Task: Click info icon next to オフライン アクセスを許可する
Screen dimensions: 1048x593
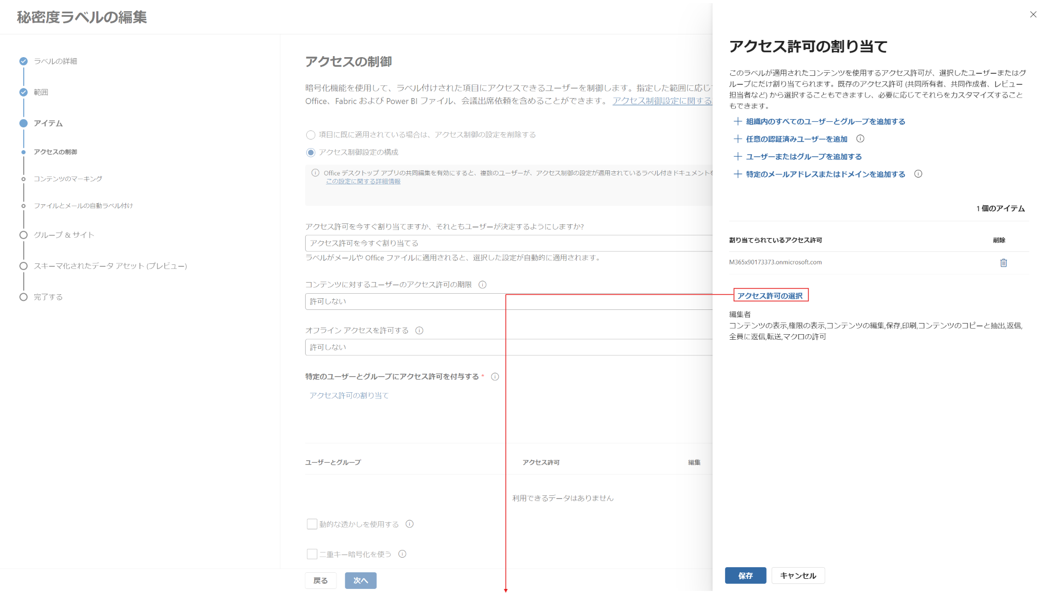Action: (x=419, y=330)
